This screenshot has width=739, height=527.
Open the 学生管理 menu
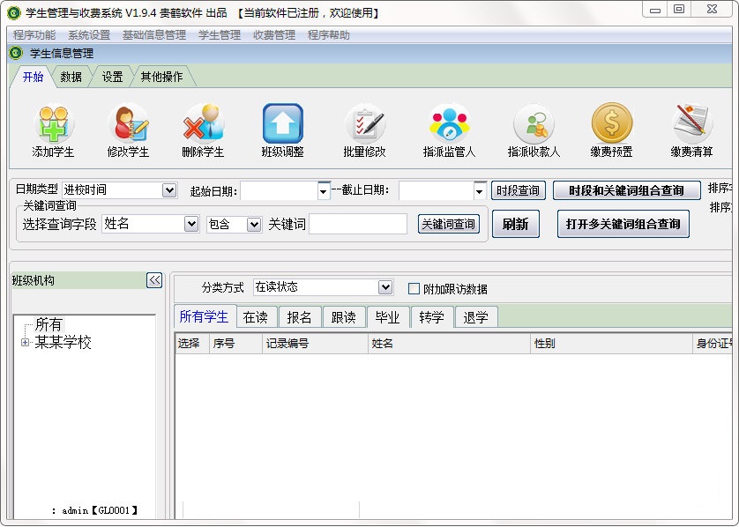click(x=220, y=35)
